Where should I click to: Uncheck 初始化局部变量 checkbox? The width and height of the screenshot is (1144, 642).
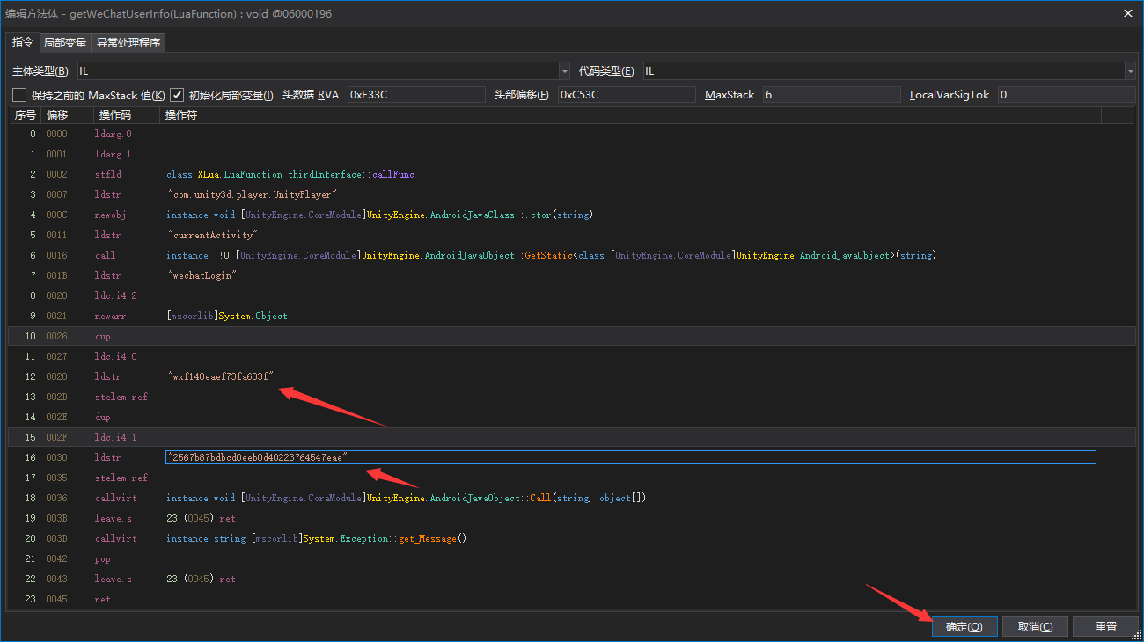[x=177, y=95]
